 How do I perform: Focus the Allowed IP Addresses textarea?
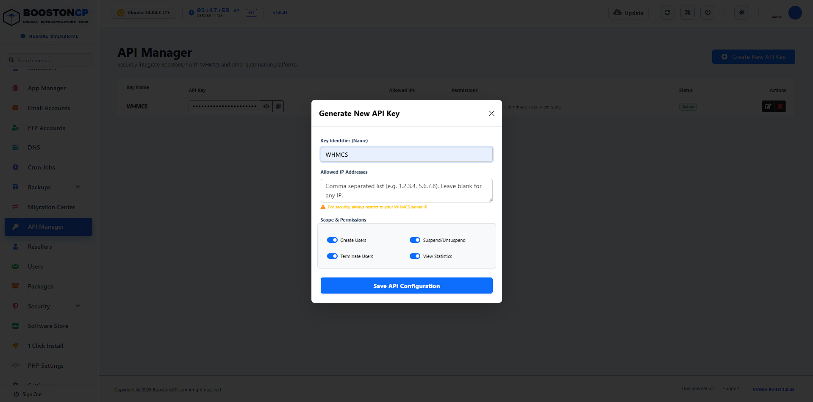(406, 191)
